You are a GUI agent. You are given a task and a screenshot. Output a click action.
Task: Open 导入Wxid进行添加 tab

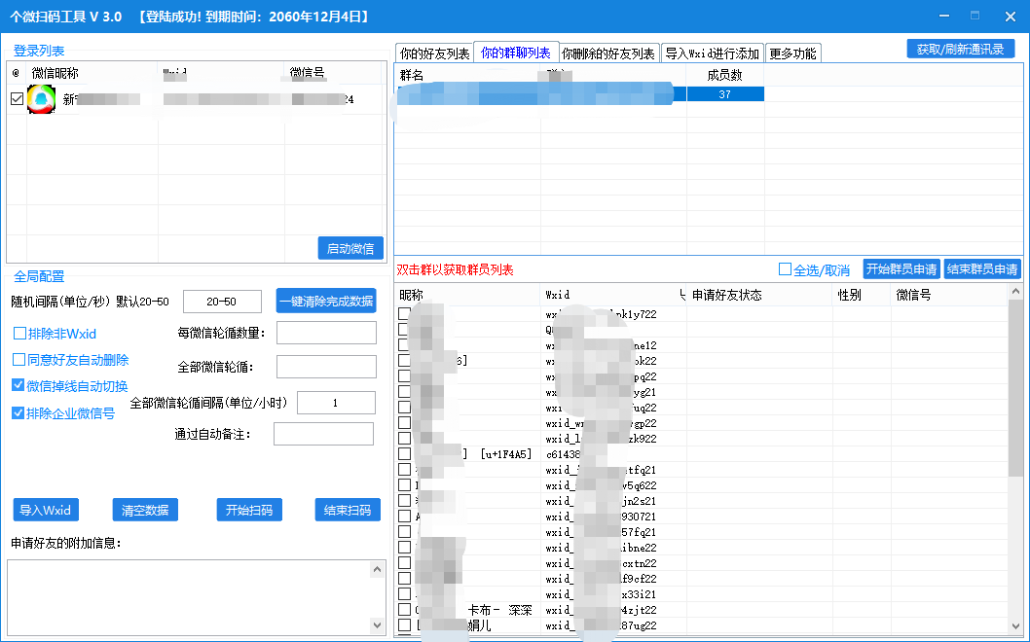coord(712,53)
